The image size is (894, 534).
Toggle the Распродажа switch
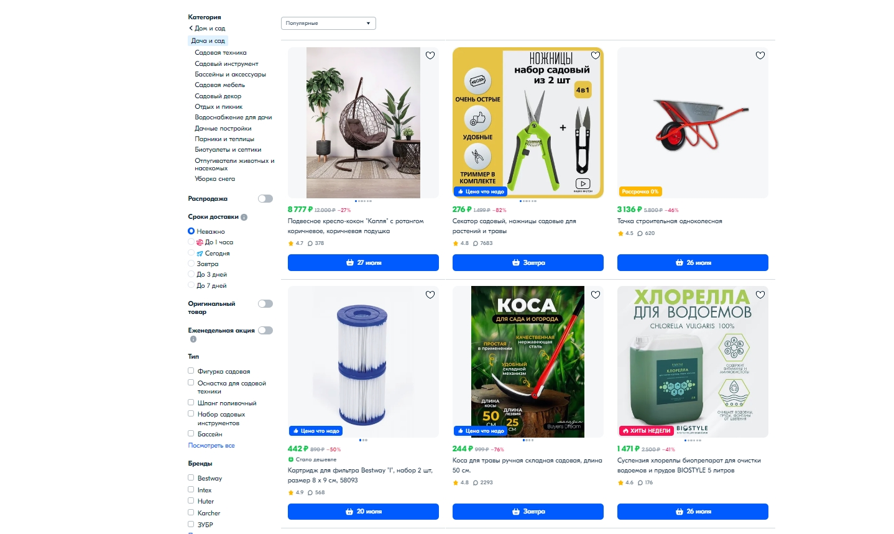click(265, 199)
